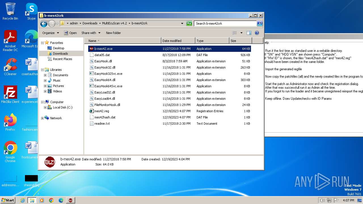The height and width of the screenshot is (204, 363).
Task: Expand the Music library node
Action: pos(45,80)
